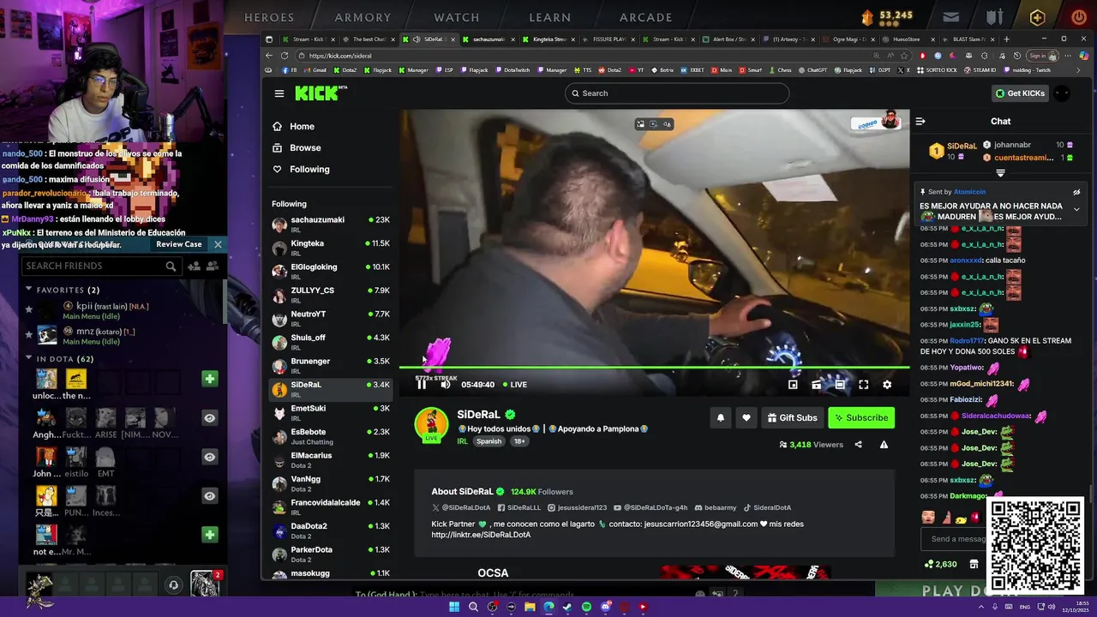
Task: Close the Review Case notification
Action: point(218,244)
